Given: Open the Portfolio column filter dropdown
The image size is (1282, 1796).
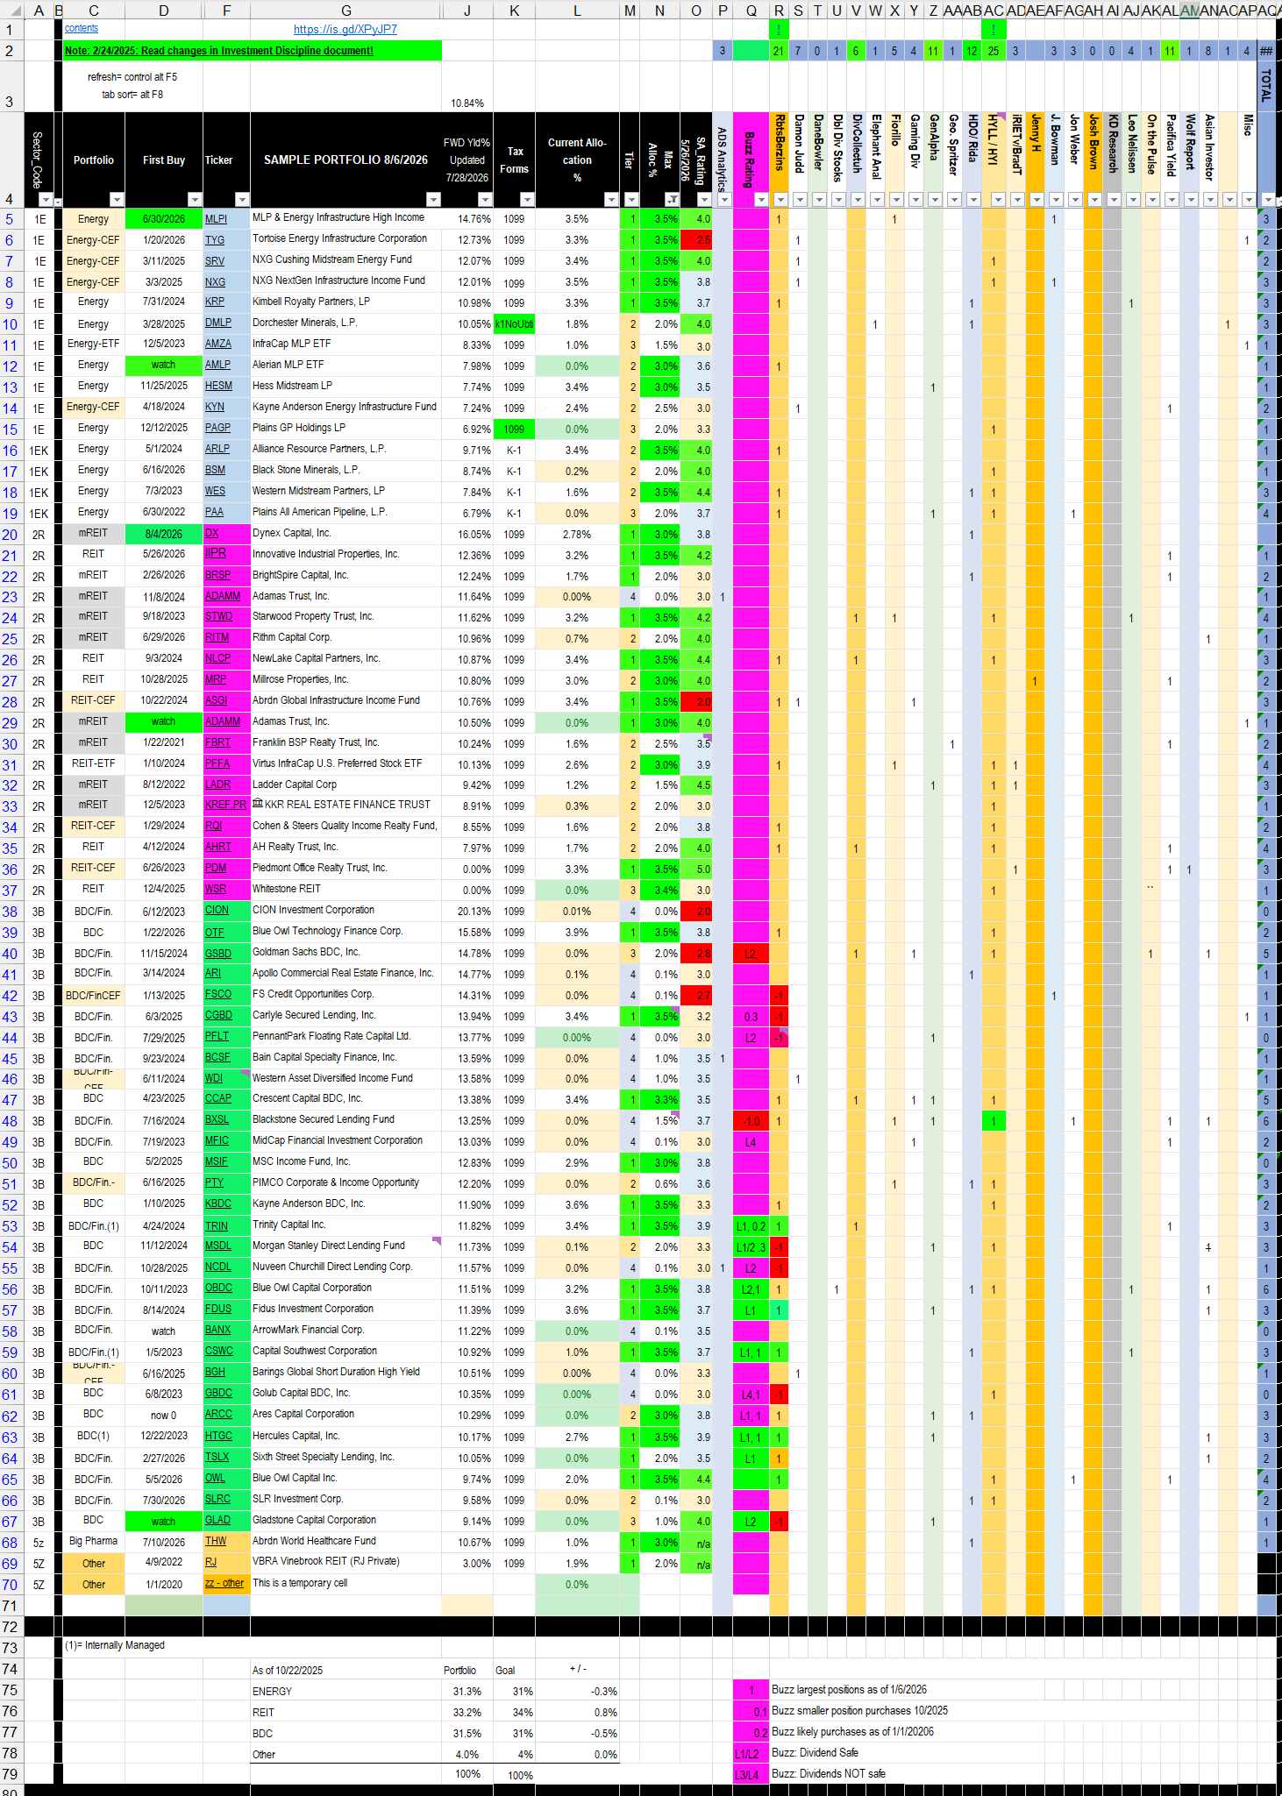Looking at the screenshot, I should pyautogui.click(x=117, y=200).
